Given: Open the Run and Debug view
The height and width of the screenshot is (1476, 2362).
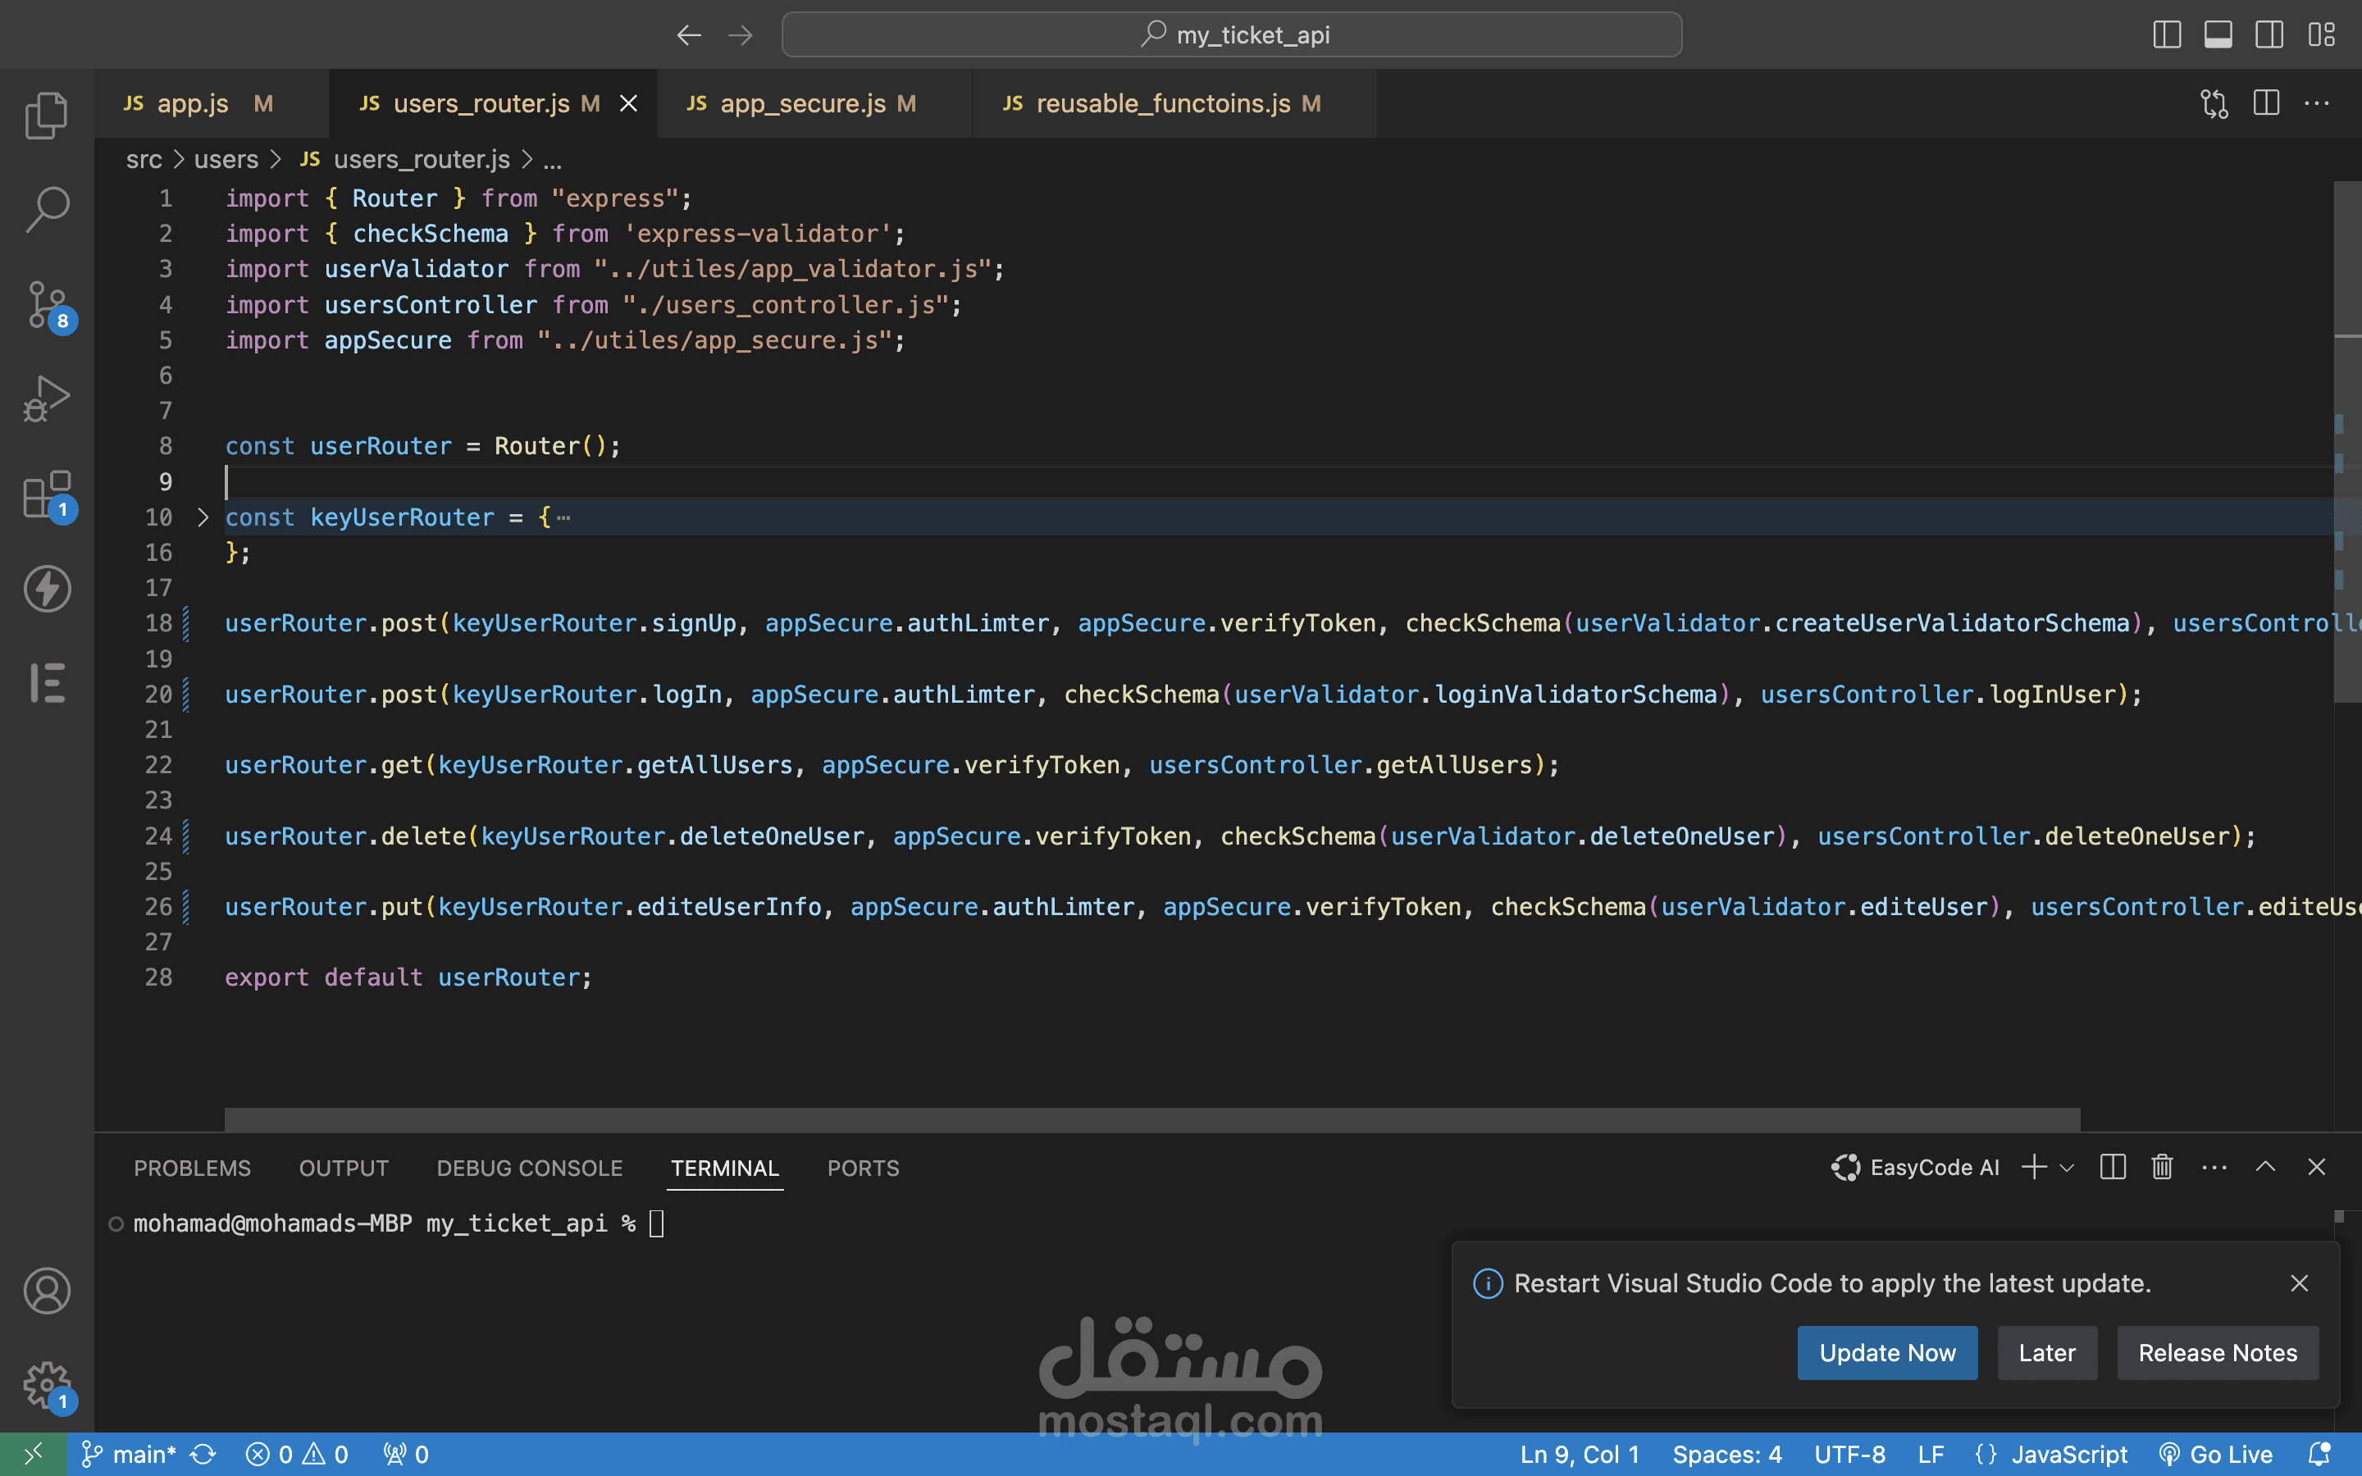Looking at the screenshot, I should (46, 399).
